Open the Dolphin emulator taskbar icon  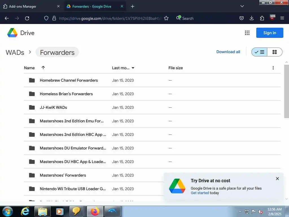click(112, 211)
